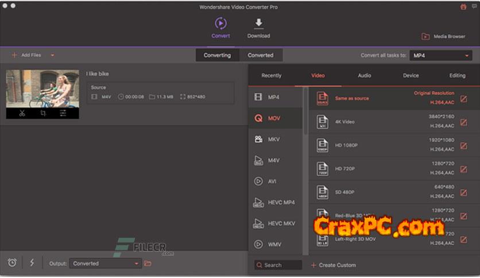Viewport: 480px width, 278px height.
Task: Open the Download section
Action: click(x=259, y=28)
